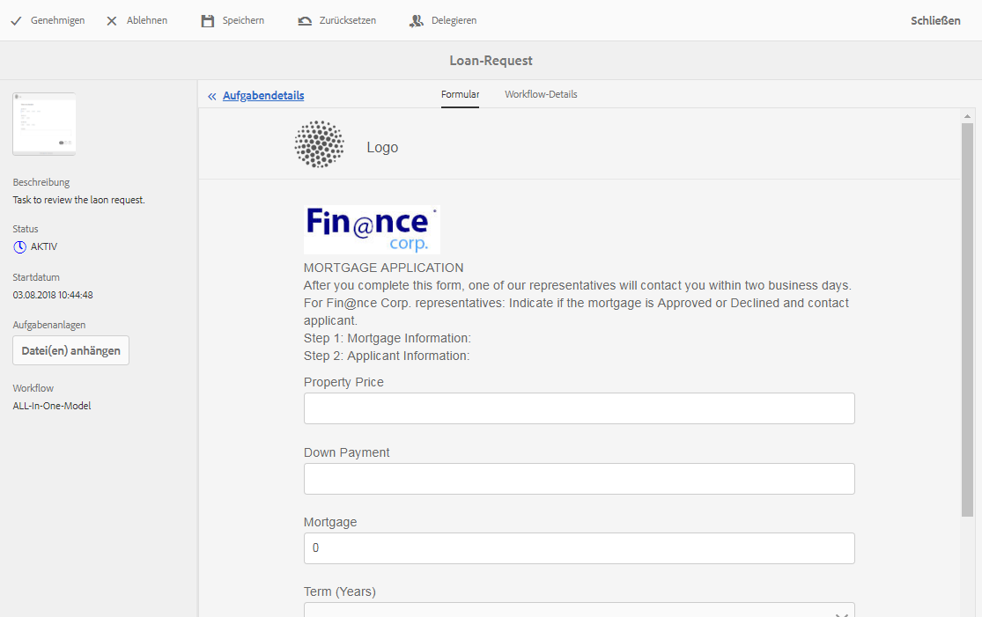Screen dimensions: 982x617
Task: Click the form vertical scrollbar
Action: click(967, 317)
